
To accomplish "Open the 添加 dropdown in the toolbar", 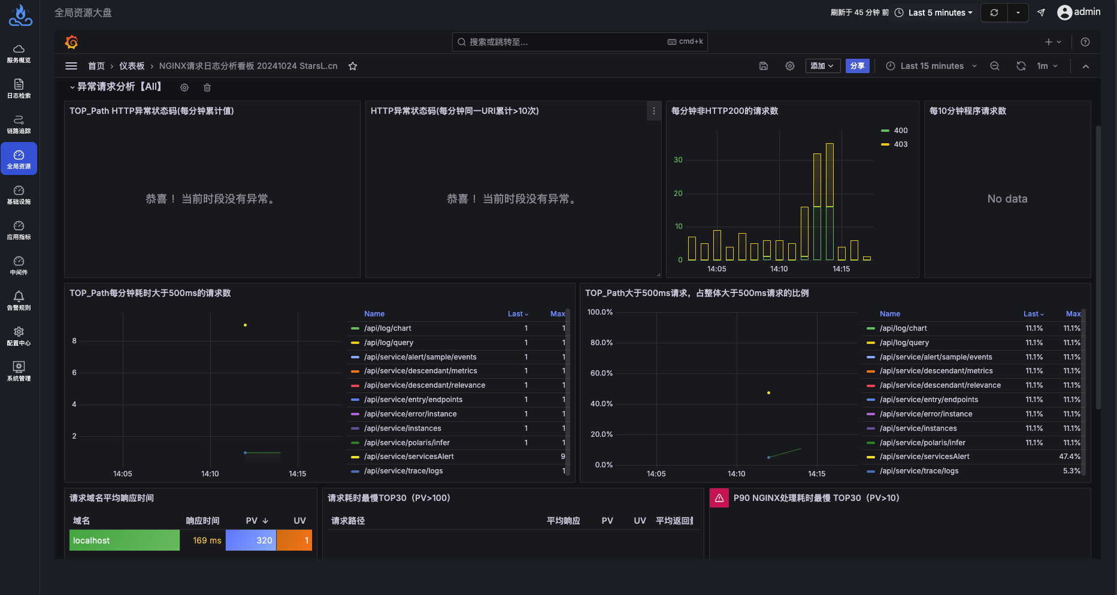I will [822, 66].
